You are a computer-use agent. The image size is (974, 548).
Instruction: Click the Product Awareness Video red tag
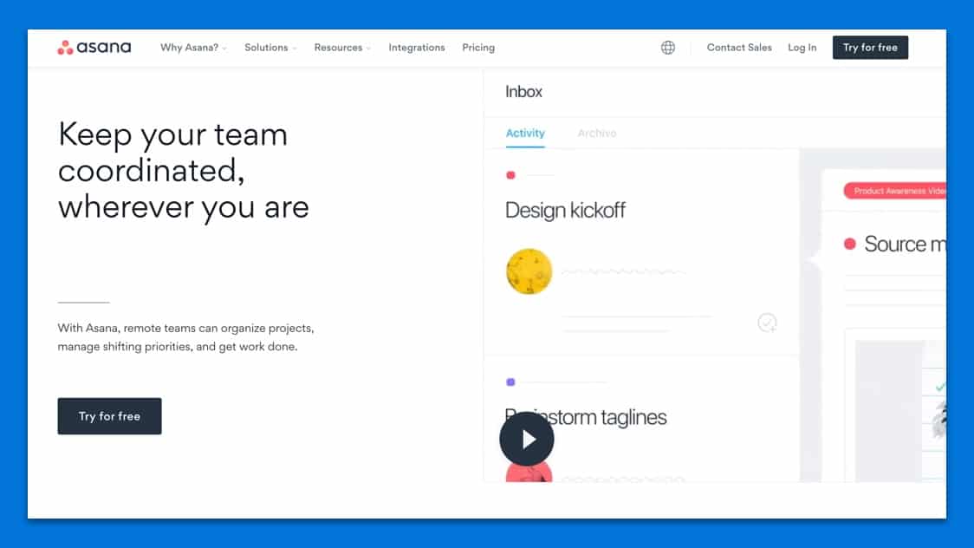click(x=897, y=191)
